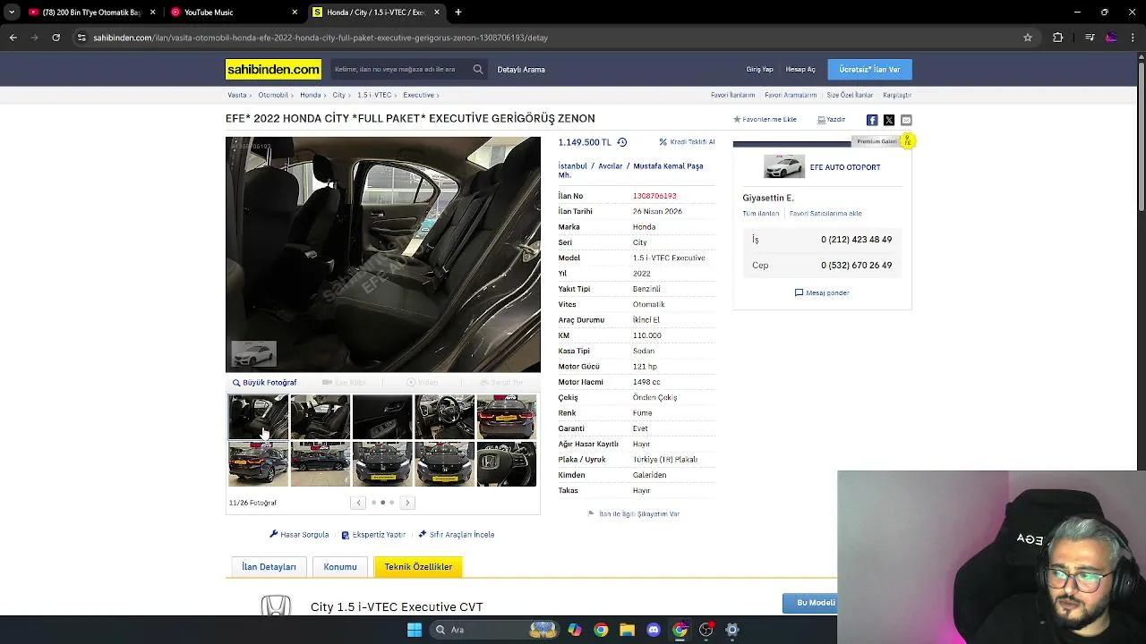Select side view car thumbnail
Screen dimensions: 1146x644
320,464
